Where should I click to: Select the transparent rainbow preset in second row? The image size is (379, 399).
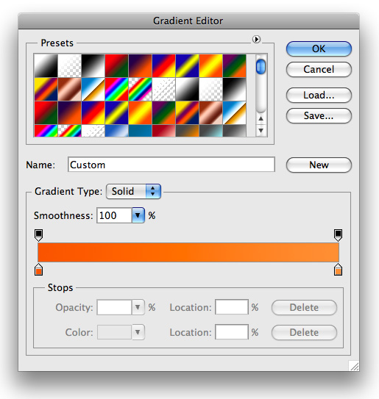[140, 89]
